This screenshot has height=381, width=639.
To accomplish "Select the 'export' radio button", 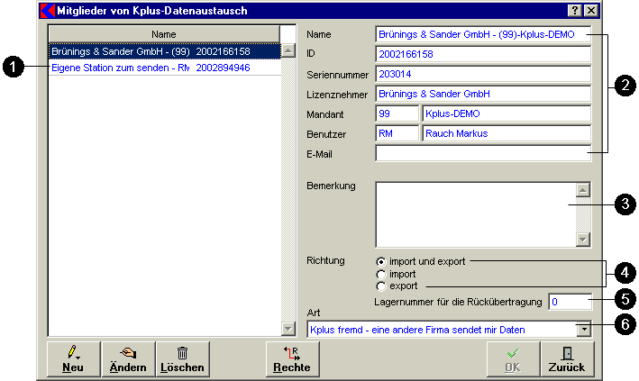I will pyautogui.click(x=381, y=286).
